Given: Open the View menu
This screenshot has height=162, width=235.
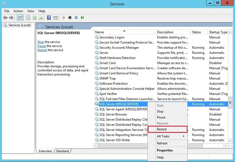Looking at the screenshot, I should 31,11.
